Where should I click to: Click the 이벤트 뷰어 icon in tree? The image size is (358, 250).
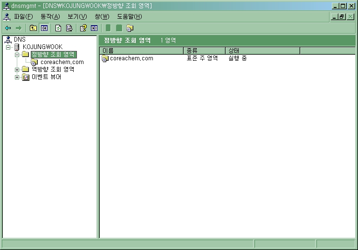pos(26,77)
